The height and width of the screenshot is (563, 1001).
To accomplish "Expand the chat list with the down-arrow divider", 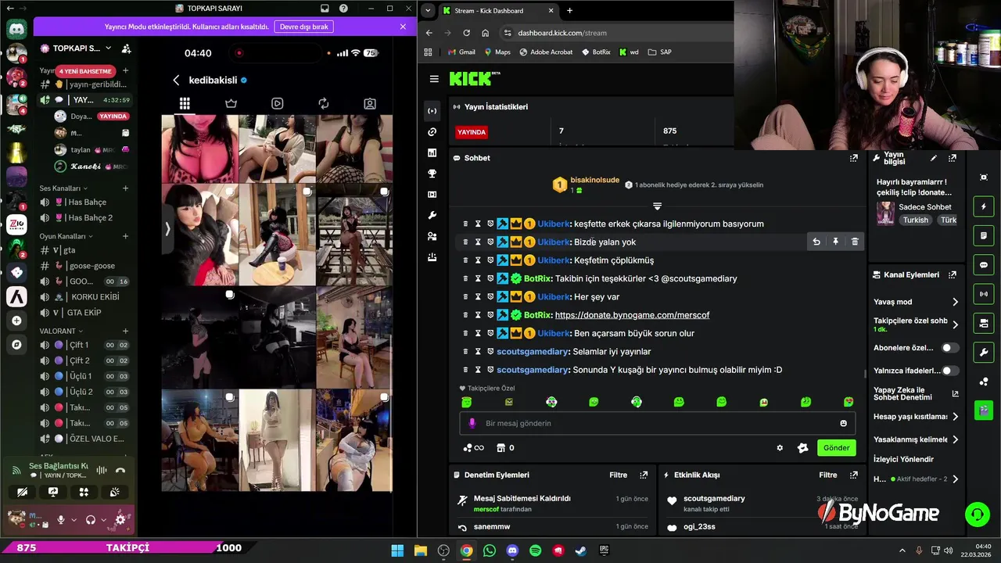I will [657, 206].
